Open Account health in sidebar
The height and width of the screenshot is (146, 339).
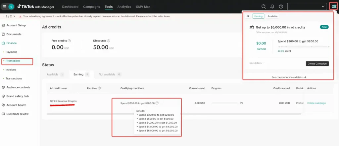[x=16, y=105]
